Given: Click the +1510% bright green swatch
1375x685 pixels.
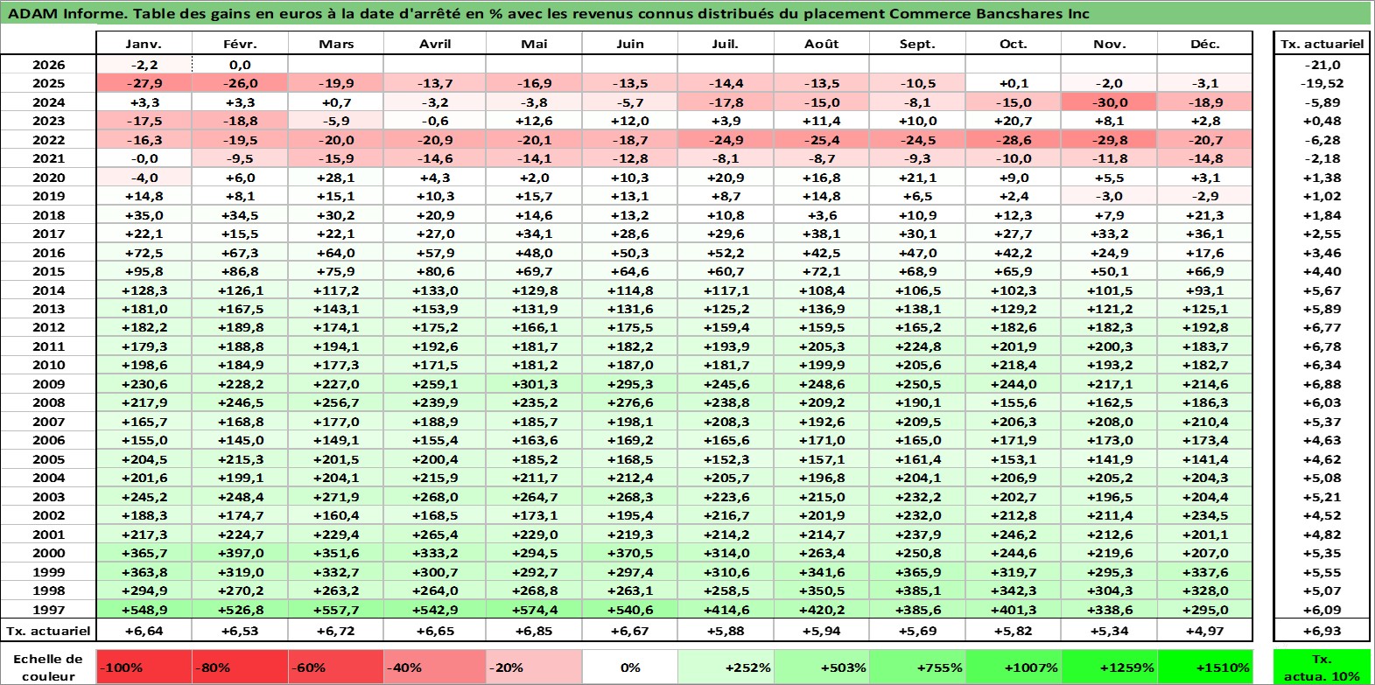Looking at the screenshot, I should [x=1205, y=667].
